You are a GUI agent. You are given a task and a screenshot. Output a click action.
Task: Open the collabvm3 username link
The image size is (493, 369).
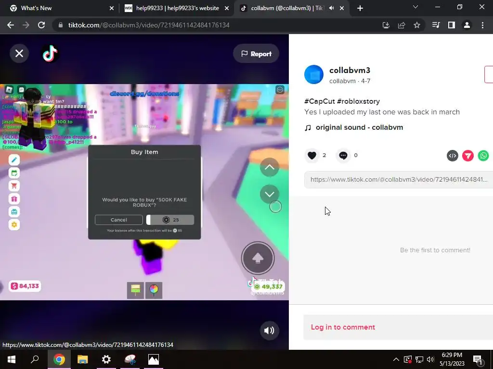point(350,70)
